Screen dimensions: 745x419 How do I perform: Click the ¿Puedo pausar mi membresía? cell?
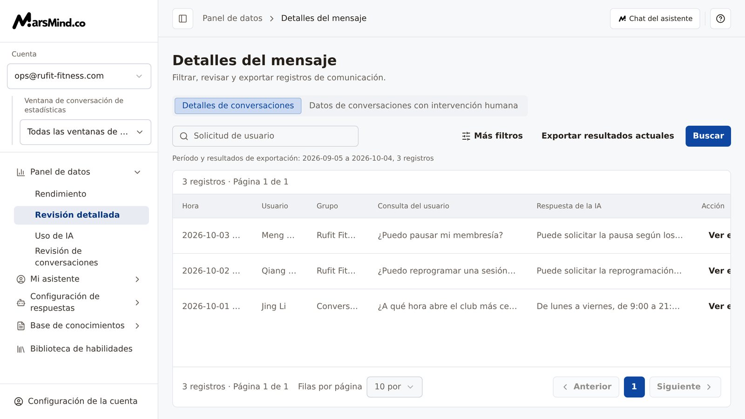pos(440,236)
